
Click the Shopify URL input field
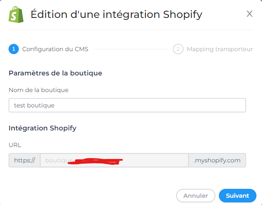coord(114,160)
